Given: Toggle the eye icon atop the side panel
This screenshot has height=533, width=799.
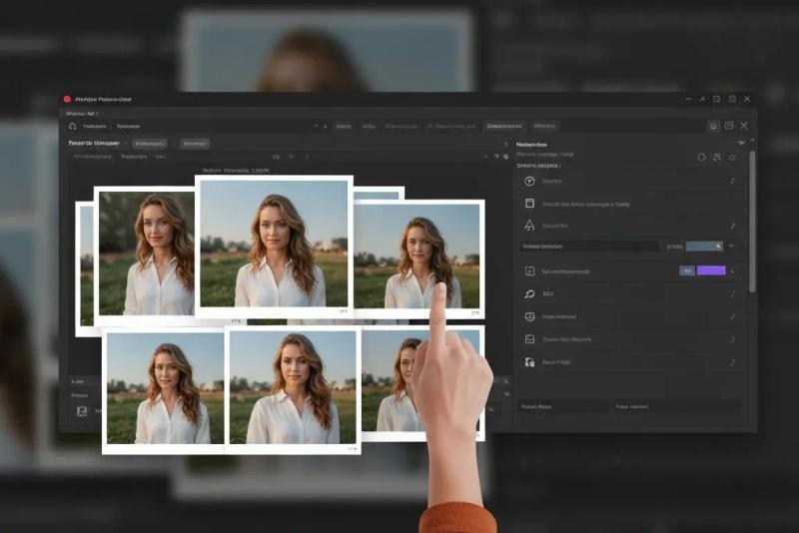Looking at the screenshot, I should pyautogui.click(x=741, y=143).
